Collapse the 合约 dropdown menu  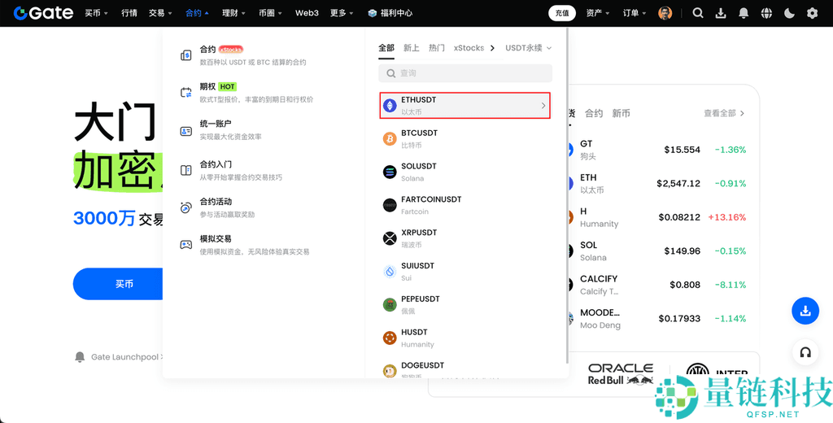click(197, 13)
